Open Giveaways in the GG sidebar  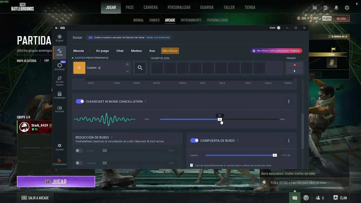[60, 95]
